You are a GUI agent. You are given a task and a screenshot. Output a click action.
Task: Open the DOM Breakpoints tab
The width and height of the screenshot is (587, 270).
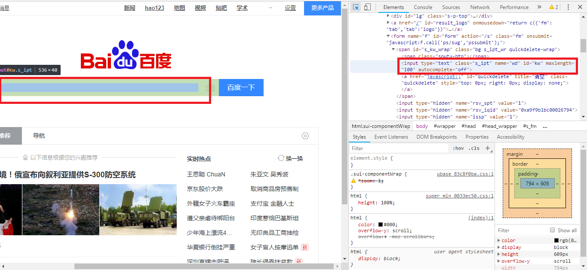pyautogui.click(x=436, y=137)
